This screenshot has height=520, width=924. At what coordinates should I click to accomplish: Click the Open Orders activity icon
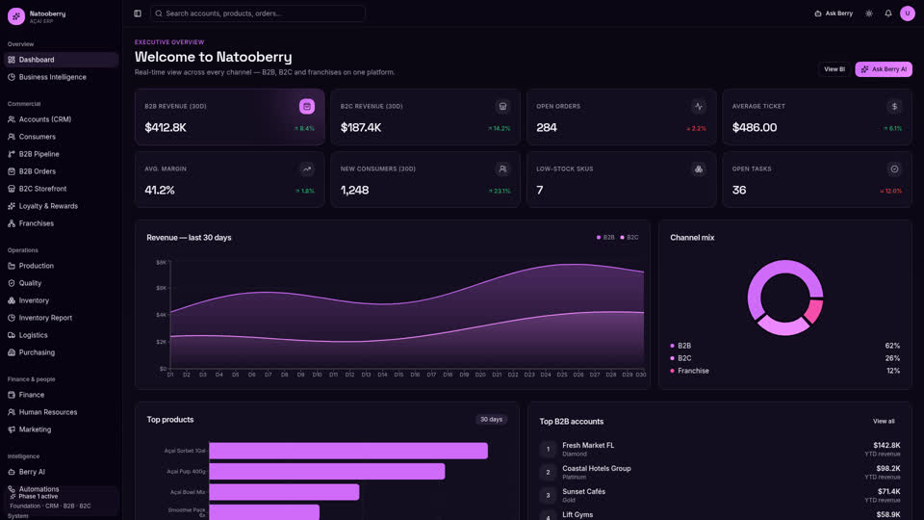pos(699,106)
